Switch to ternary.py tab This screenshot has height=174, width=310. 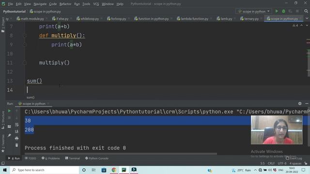click(x=251, y=19)
